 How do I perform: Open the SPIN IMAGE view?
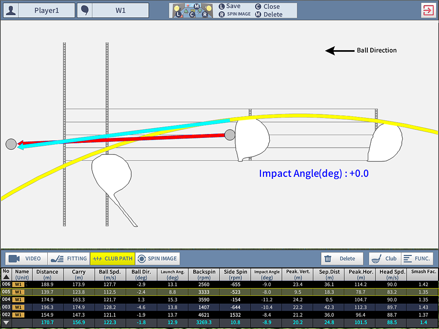pos(158,259)
